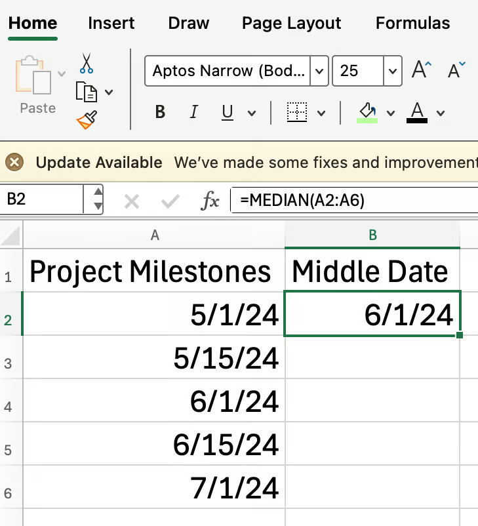Toggle italic formatting
The height and width of the screenshot is (526, 478).
click(x=193, y=112)
